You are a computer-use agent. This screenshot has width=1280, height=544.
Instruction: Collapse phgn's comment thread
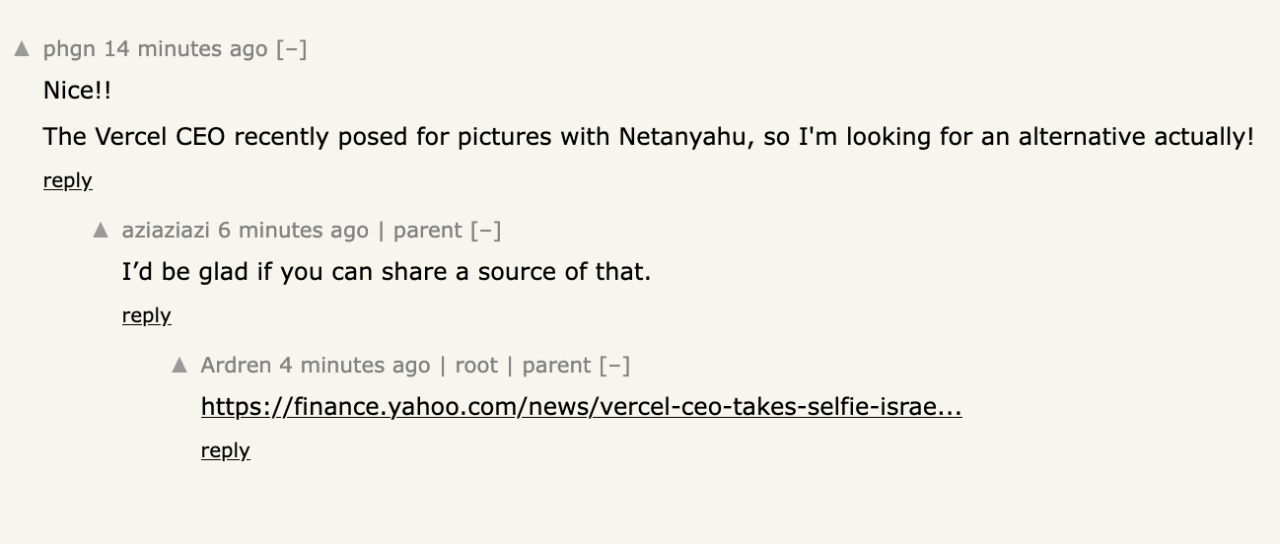point(291,49)
